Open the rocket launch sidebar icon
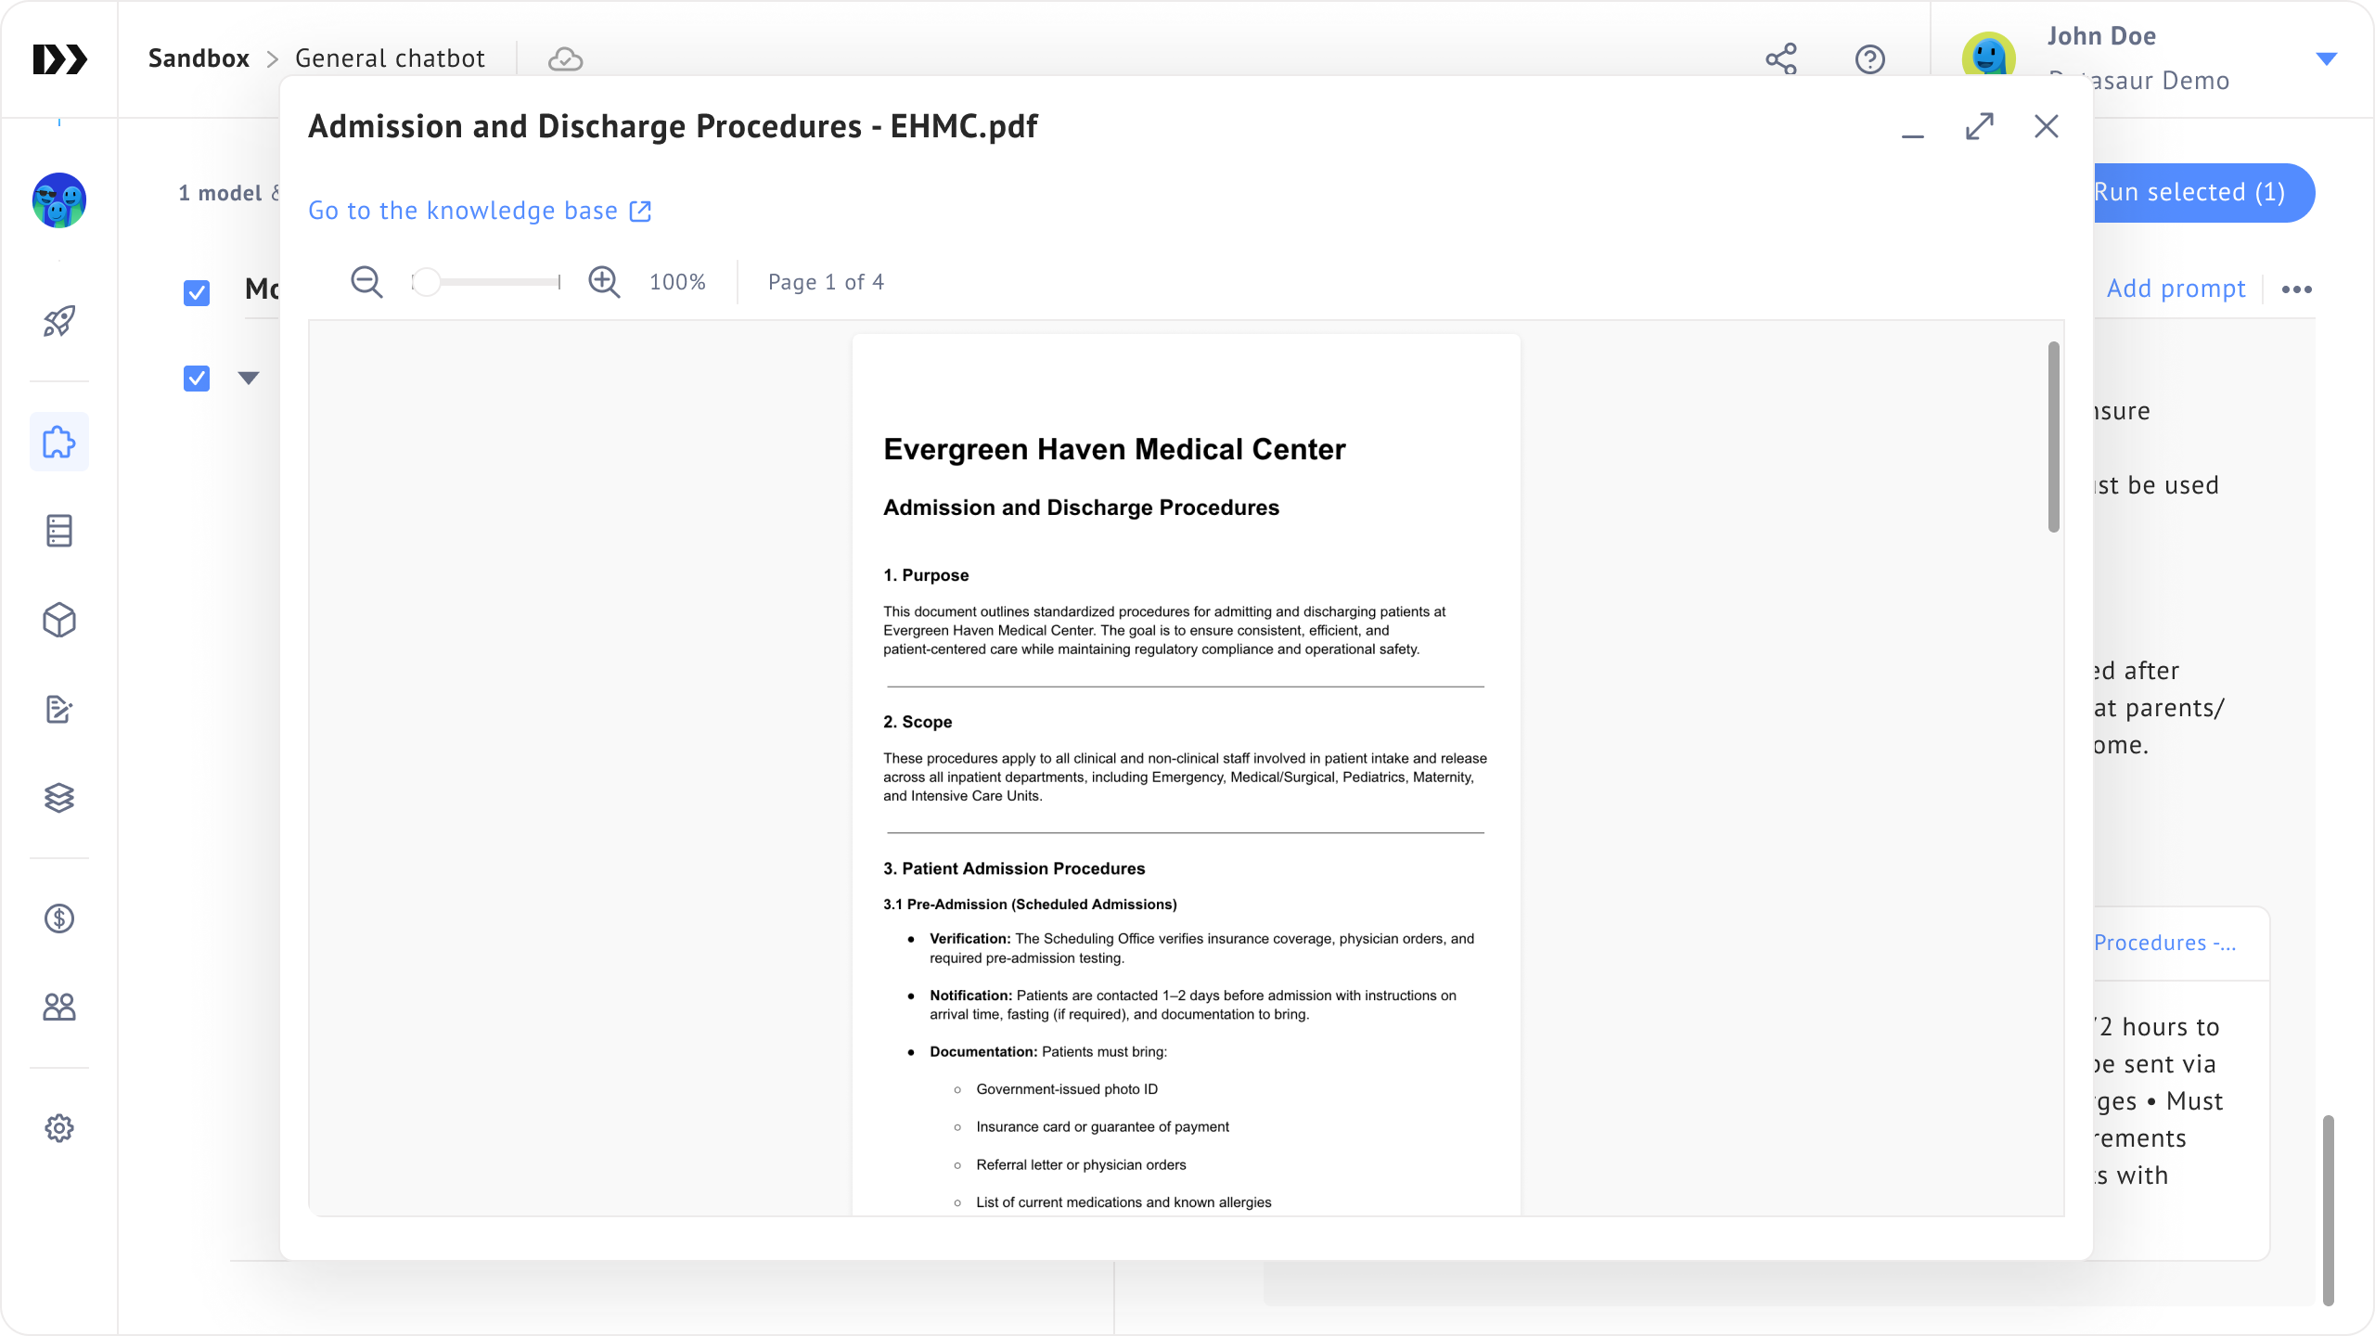This screenshot has width=2375, height=1336. 59,322
